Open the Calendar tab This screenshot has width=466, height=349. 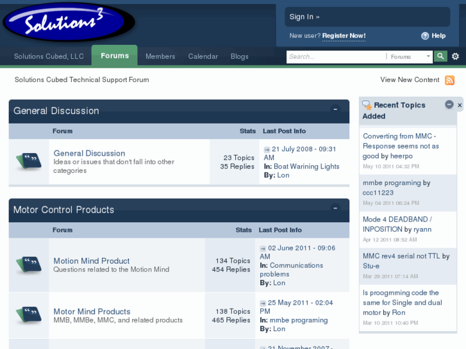[x=203, y=56]
